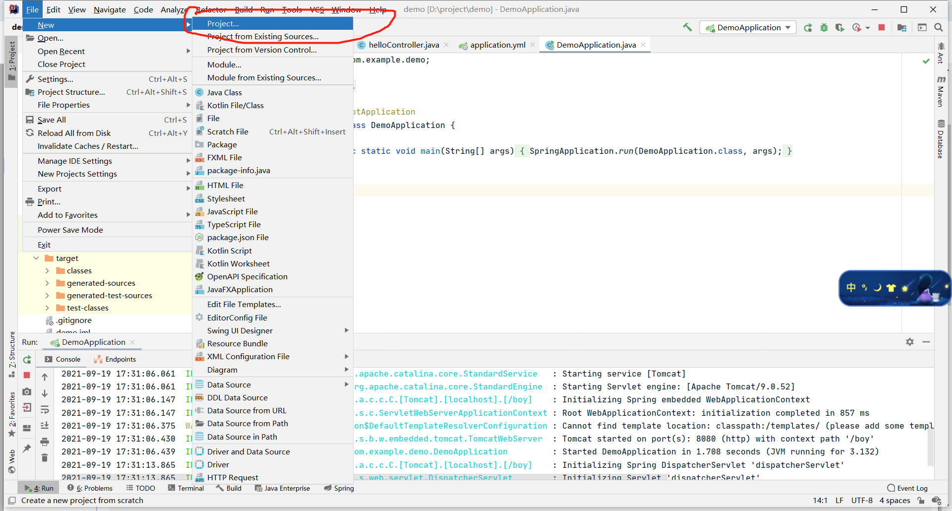Select the .gitignore file in project tree
The width and height of the screenshot is (952, 511).
74,320
